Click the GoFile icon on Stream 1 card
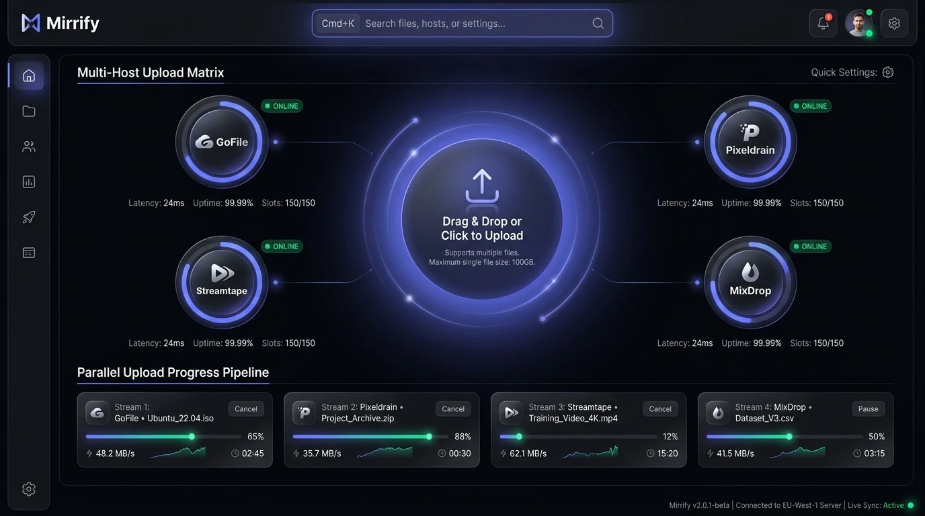925x516 pixels. [97, 413]
